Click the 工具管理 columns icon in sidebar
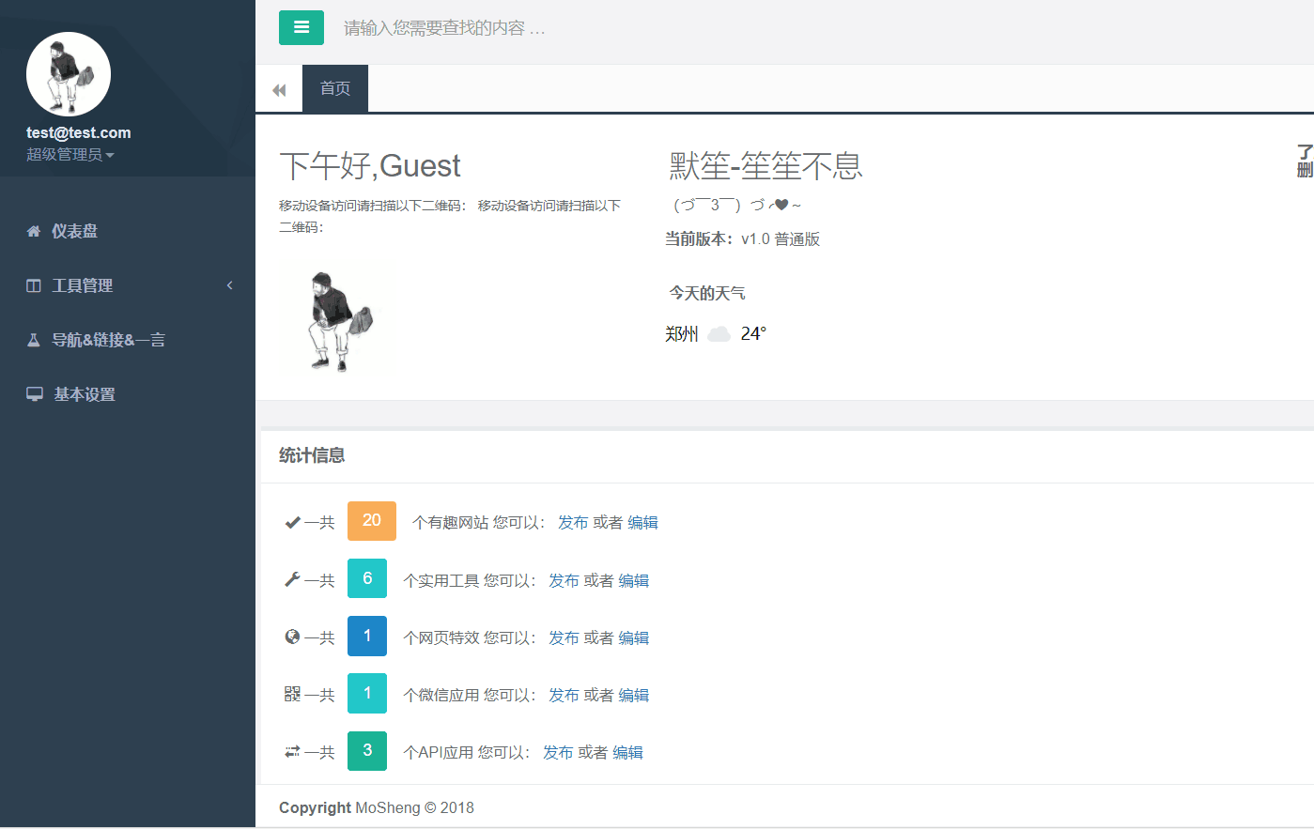This screenshot has width=1314, height=829. pos(34,285)
